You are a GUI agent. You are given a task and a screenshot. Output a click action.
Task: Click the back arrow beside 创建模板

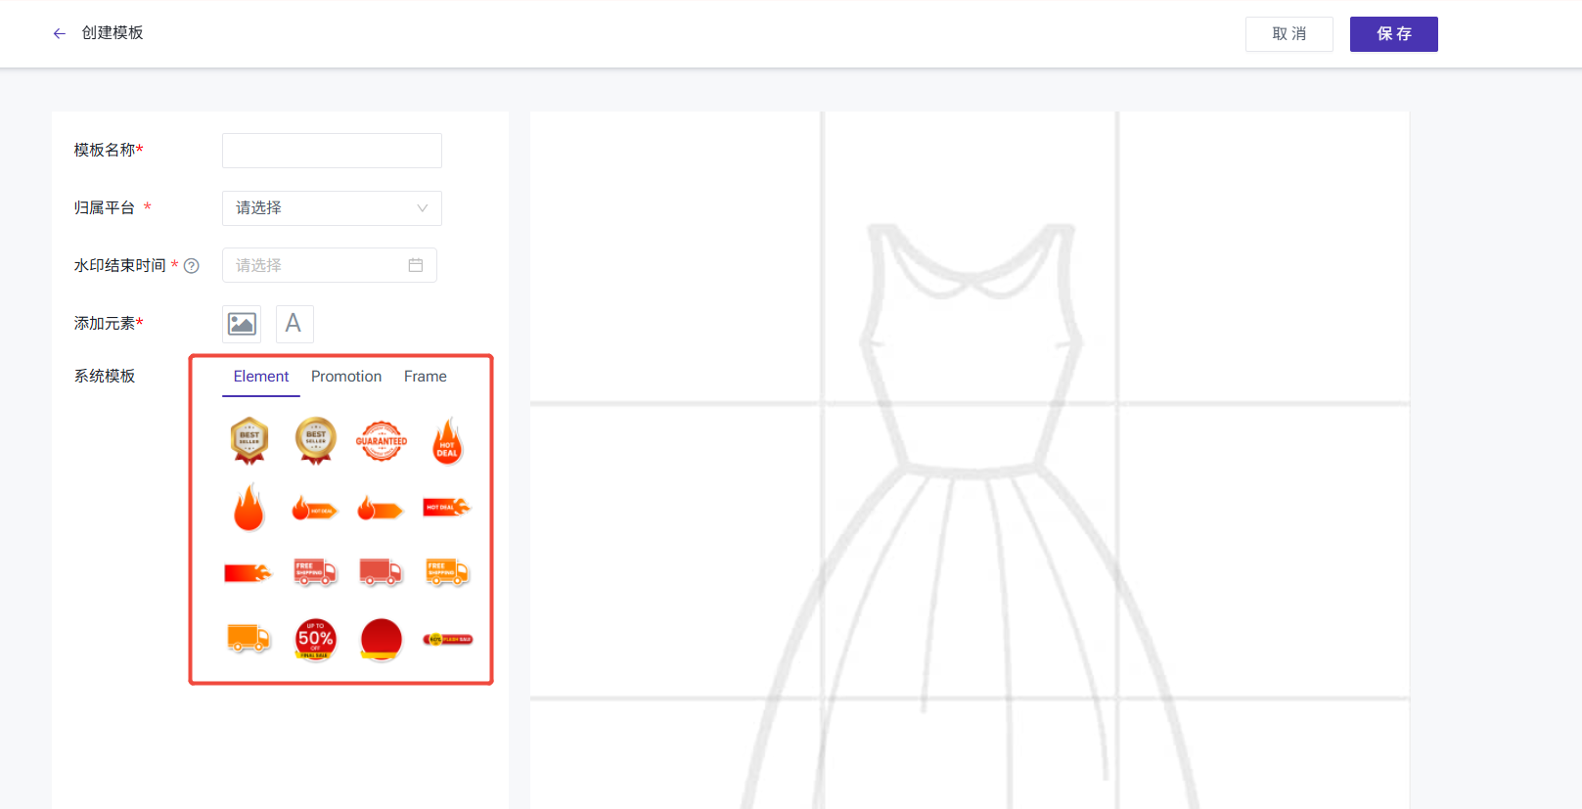[x=60, y=33]
